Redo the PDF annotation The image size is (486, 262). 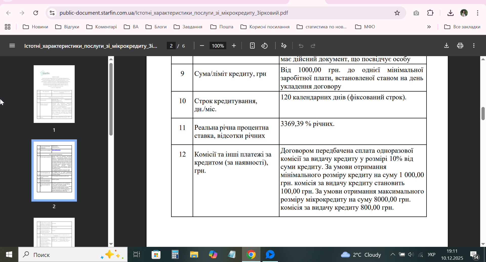point(313,46)
